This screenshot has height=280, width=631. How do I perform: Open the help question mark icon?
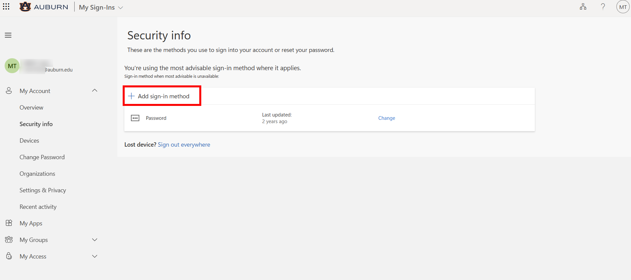click(x=603, y=7)
